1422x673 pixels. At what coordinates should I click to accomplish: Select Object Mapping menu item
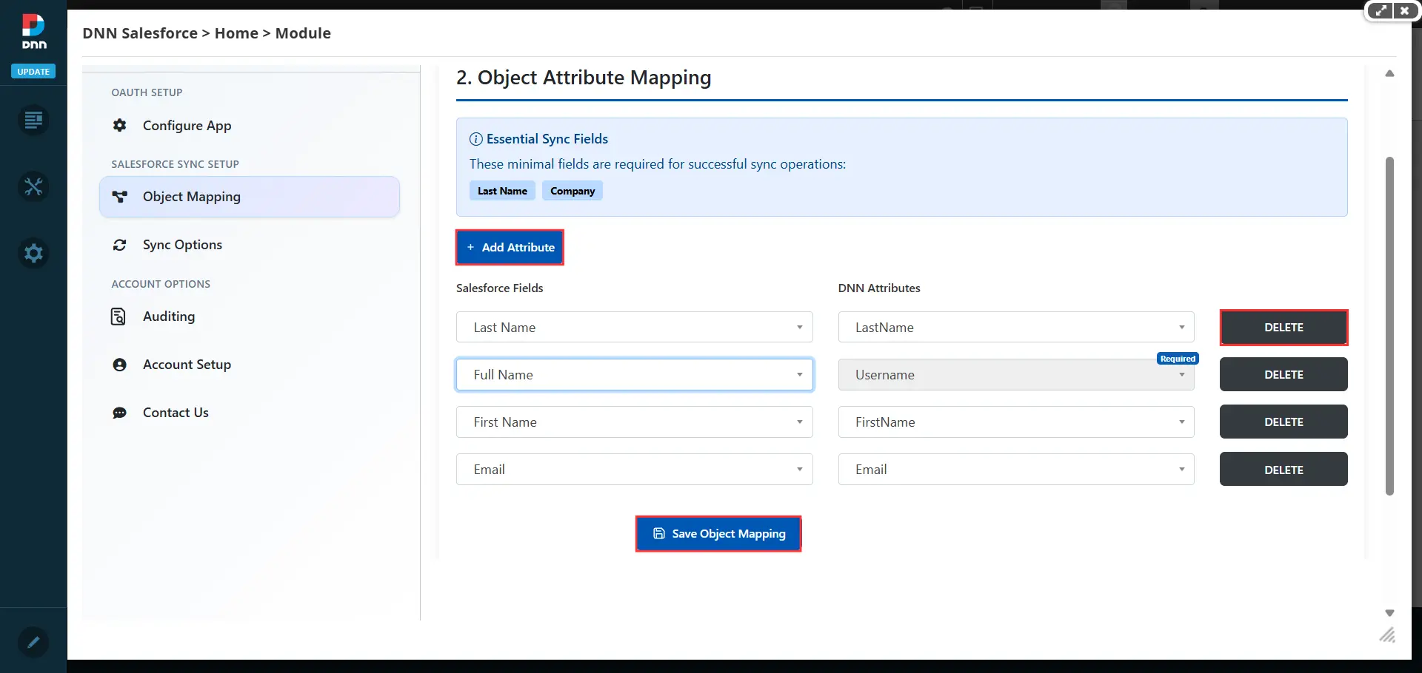tap(250, 197)
